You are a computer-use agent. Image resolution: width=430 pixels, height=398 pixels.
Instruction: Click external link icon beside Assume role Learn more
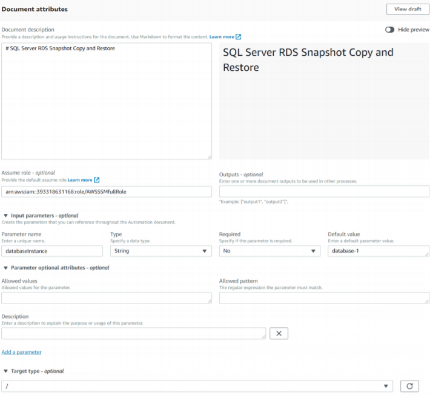tap(96, 180)
